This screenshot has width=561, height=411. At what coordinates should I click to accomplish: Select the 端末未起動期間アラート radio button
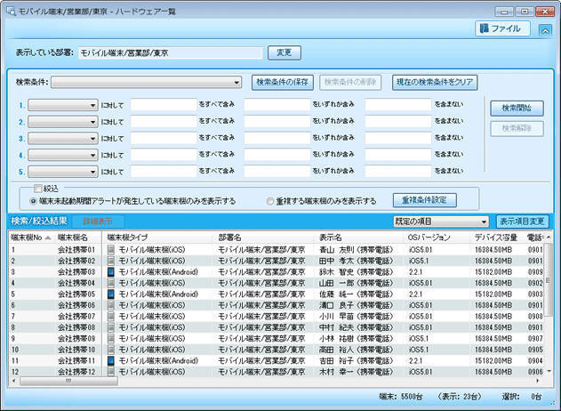click(x=34, y=201)
